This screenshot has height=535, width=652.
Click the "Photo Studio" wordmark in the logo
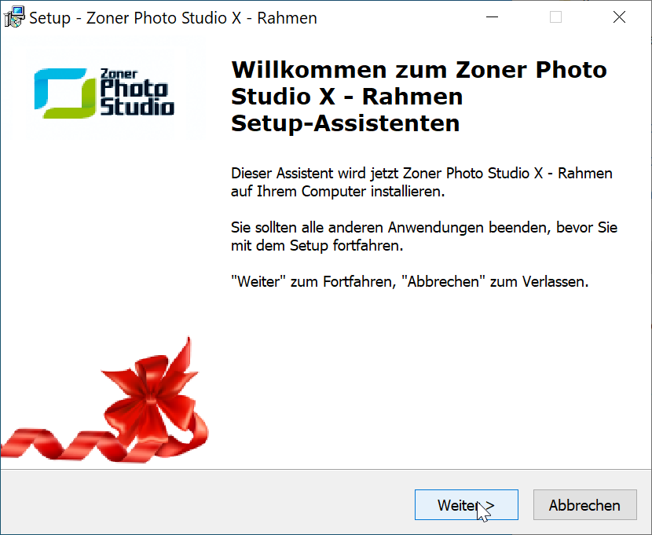coord(137,97)
